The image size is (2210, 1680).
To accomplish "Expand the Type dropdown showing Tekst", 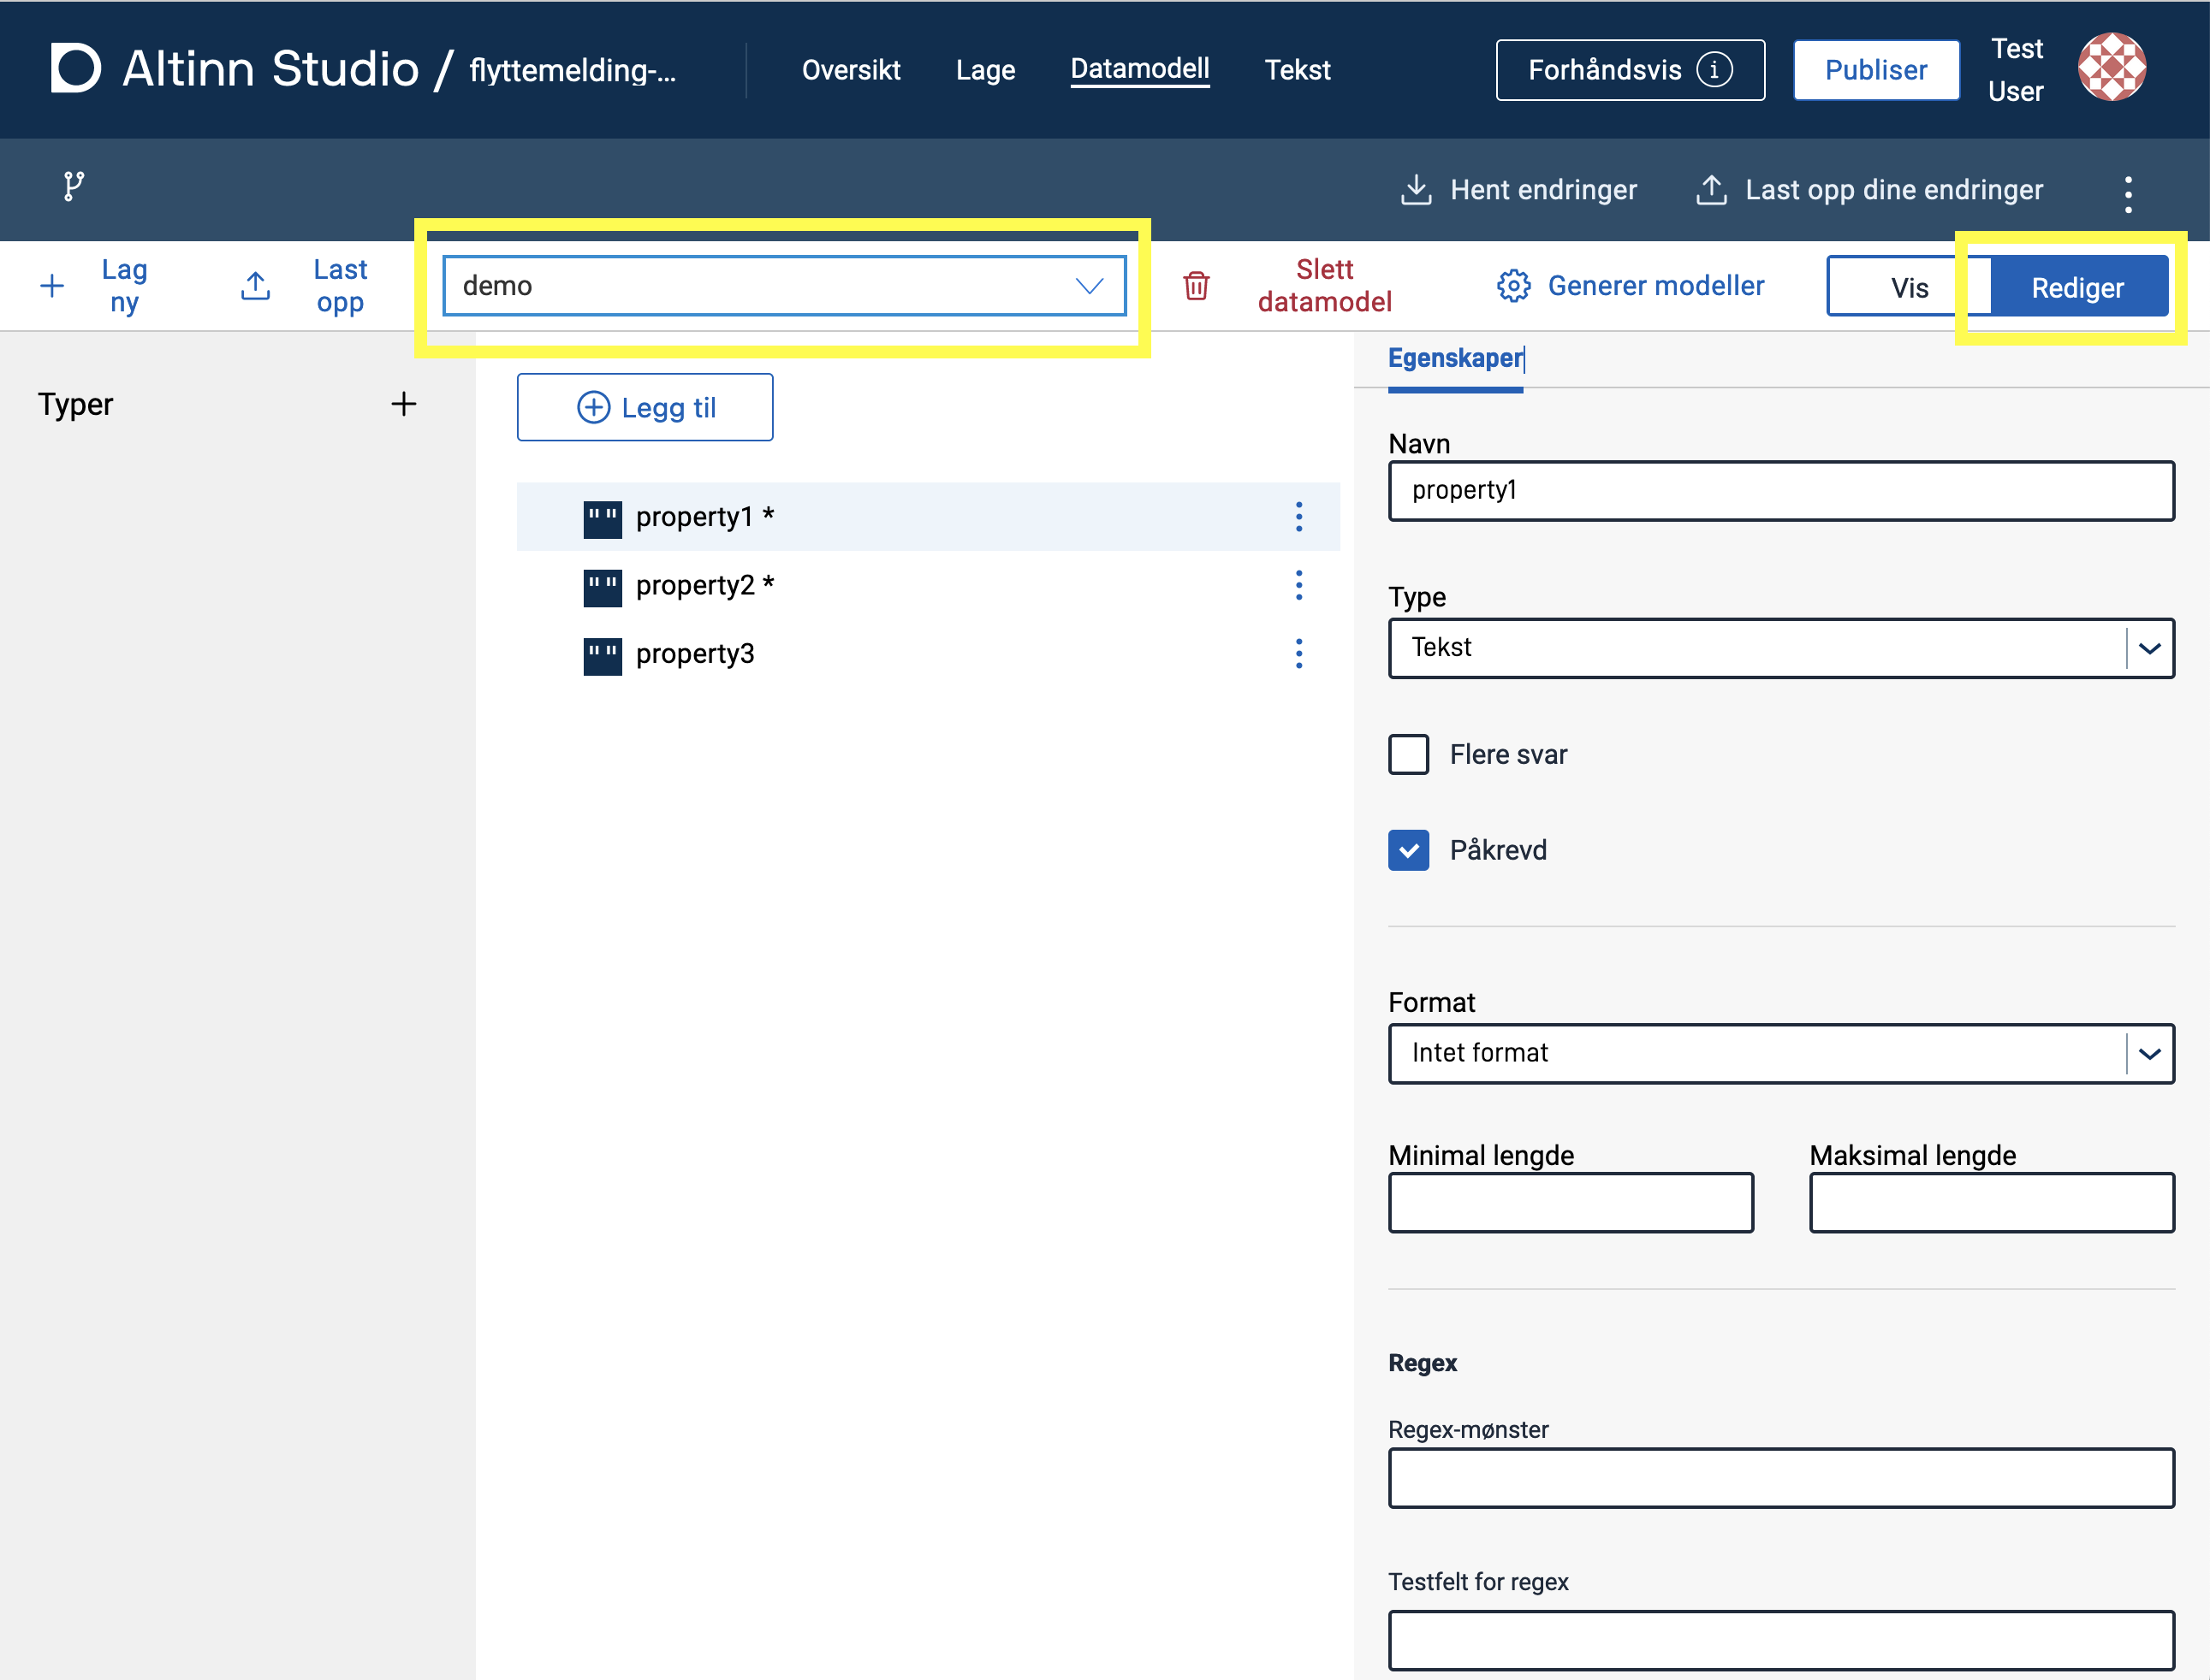I will pyautogui.click(x=1781, y=648).
